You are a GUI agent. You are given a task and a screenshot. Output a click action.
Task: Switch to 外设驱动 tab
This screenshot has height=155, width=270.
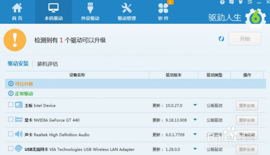[x=90, y=12]
